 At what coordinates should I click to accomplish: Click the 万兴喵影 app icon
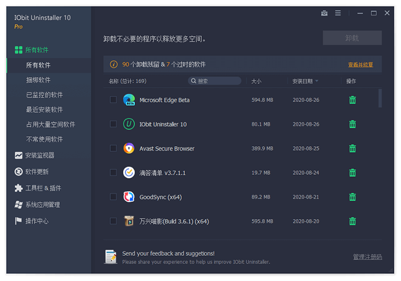click(129, 221)
